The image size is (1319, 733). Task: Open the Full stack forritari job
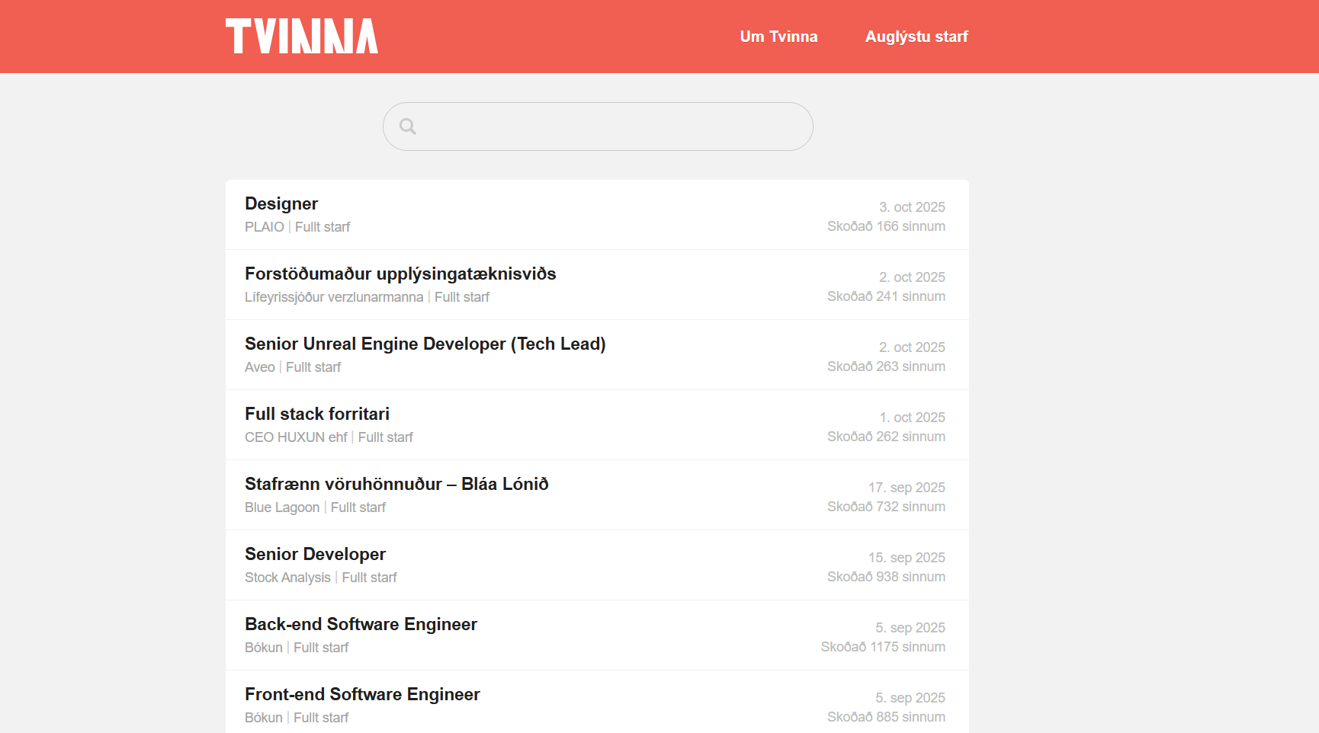coord(317,414)
